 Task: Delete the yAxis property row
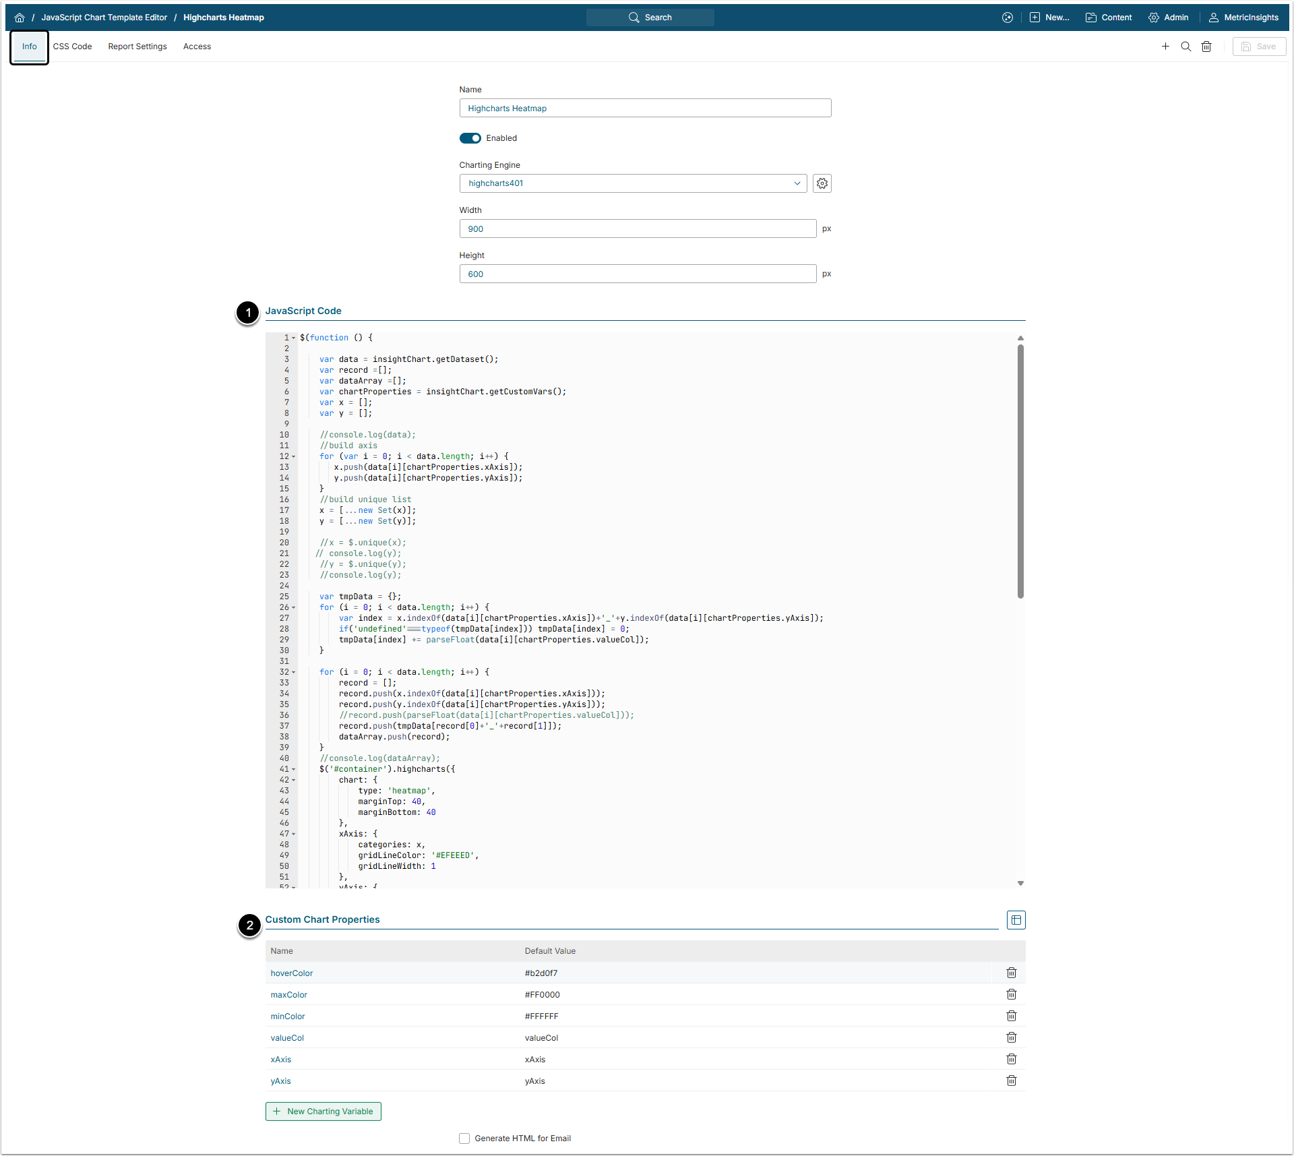pos(1011,1081)
